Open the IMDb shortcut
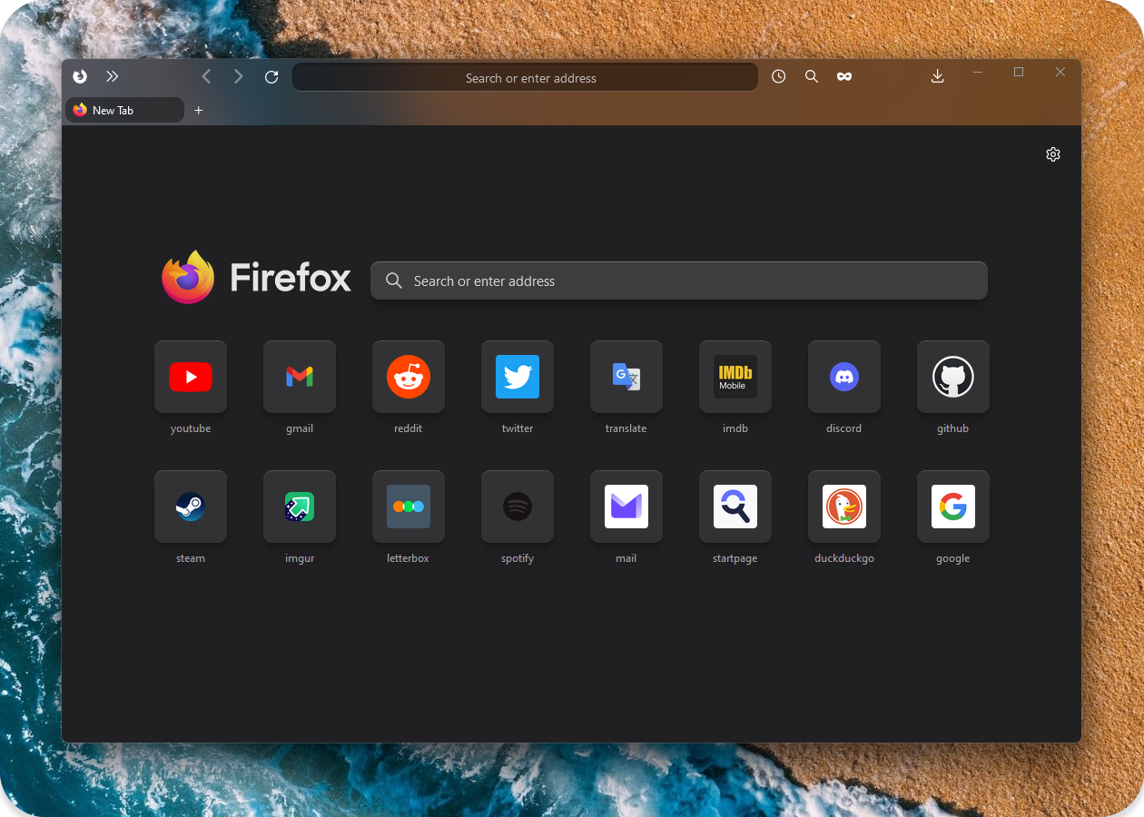Image resolution: width=1144 pixels, height=817 pixels. coord(735,377)
